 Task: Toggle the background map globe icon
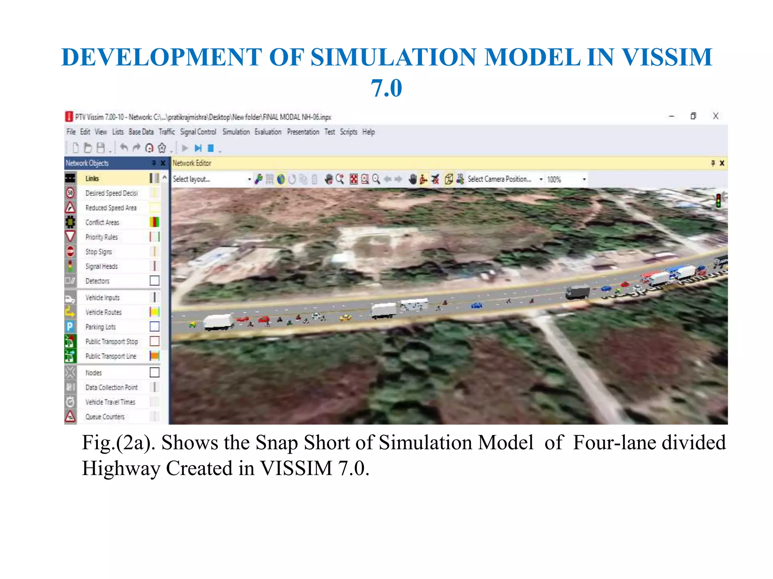point(281,179)
